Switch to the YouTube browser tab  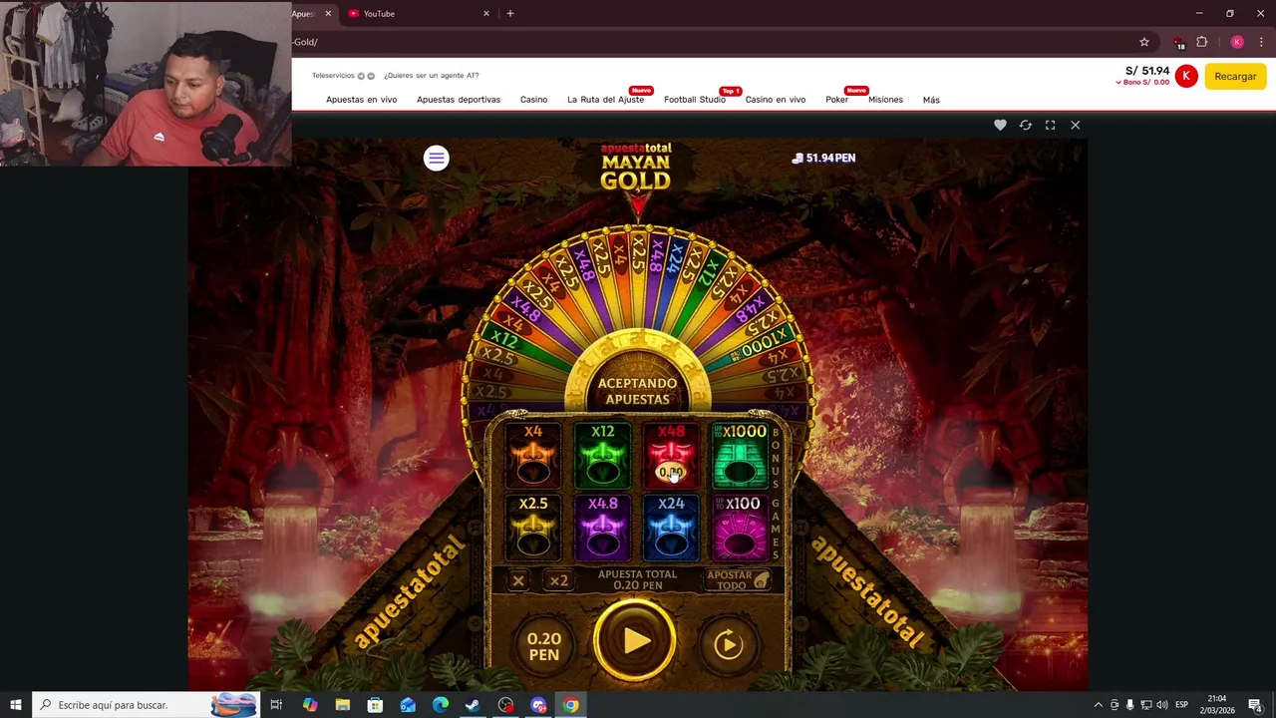(419, 14)
